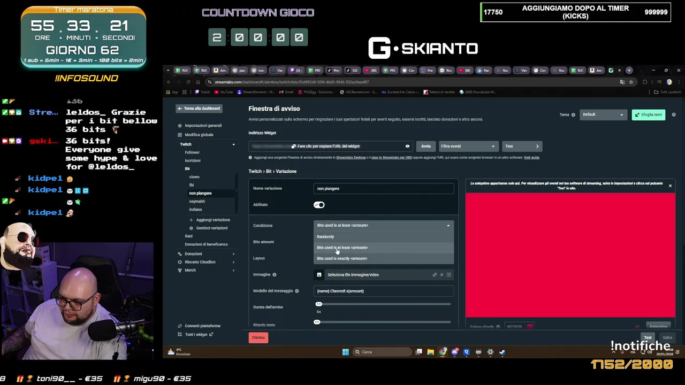Expand the Donazioni section arrow
The image size is (685, 385).
pyautogui.click(x=233, y=254)
